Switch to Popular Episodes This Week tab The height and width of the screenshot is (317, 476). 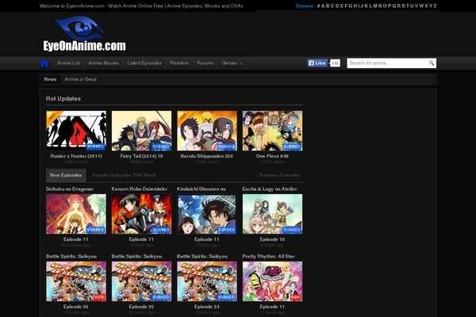click(124, 175)
